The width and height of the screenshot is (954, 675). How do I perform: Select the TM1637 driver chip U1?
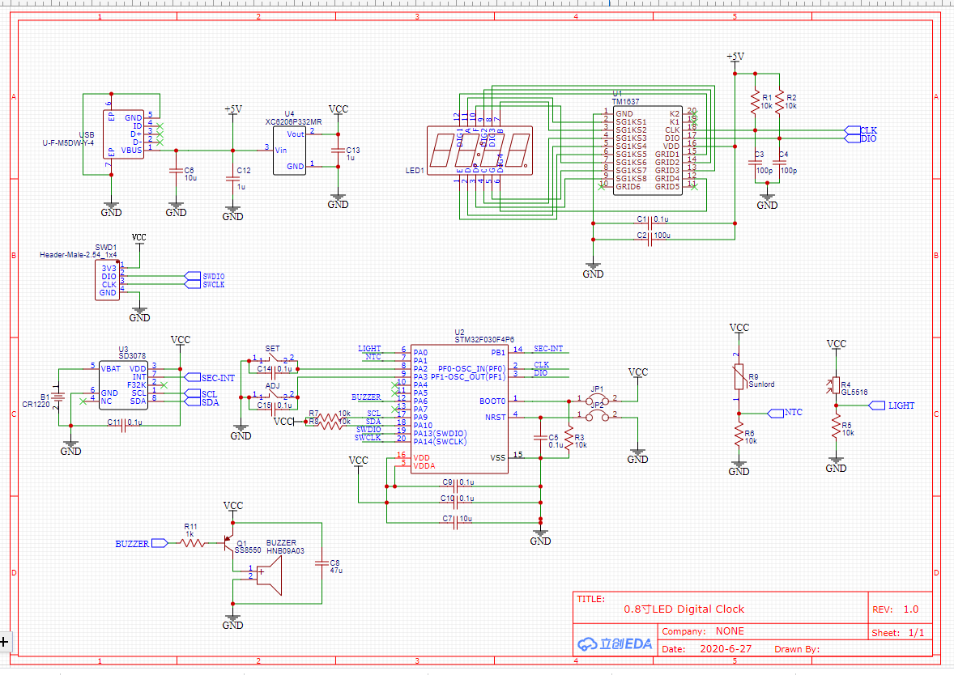tap(647, 151)
